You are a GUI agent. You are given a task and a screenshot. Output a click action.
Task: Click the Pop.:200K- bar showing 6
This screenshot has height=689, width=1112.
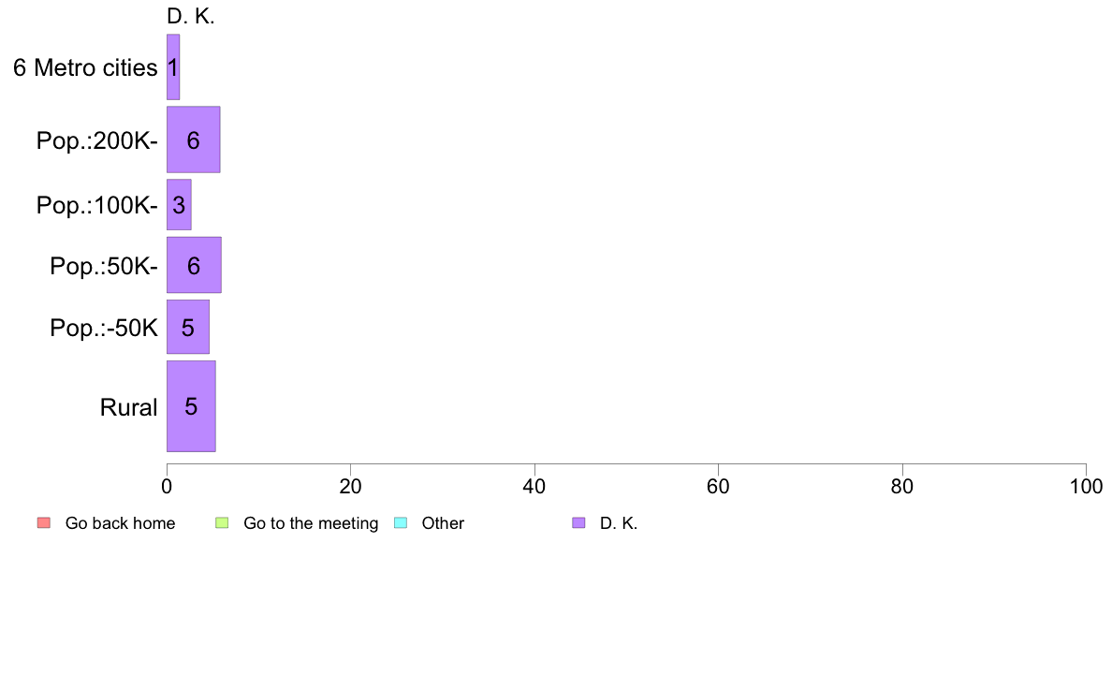pyautogui.click(x=193, y=139)
